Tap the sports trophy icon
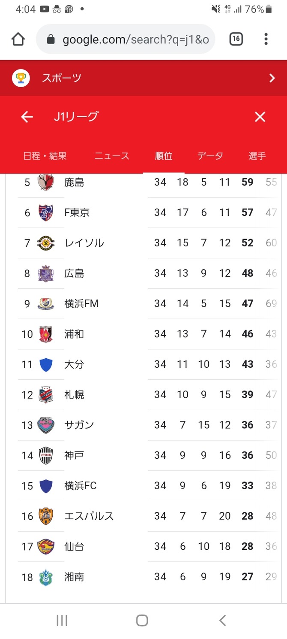This screenshot has width=287, height=639. (21, 78)
